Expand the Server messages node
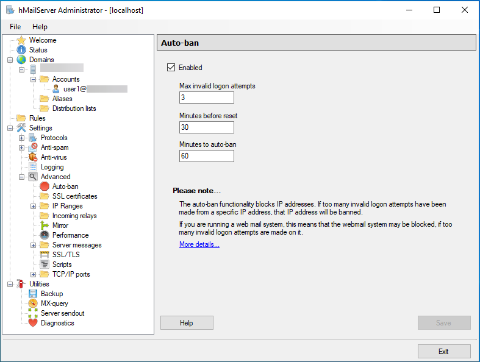The image size is (480, 362). [x=34, y=245]
